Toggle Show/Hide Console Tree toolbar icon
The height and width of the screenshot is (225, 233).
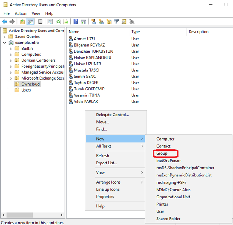click(30, 22)
